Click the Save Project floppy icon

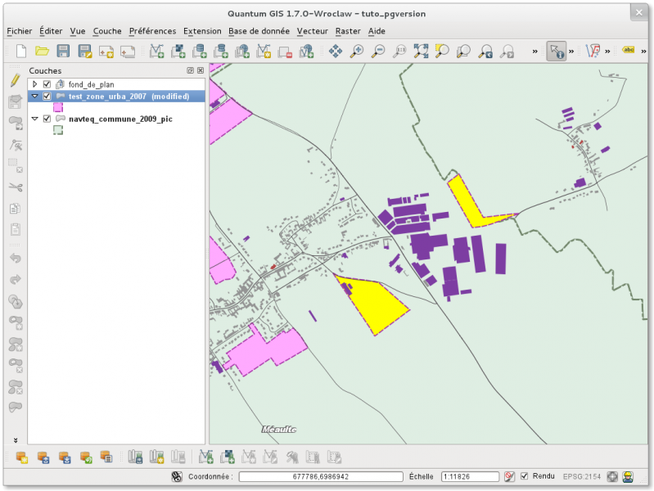63,51
